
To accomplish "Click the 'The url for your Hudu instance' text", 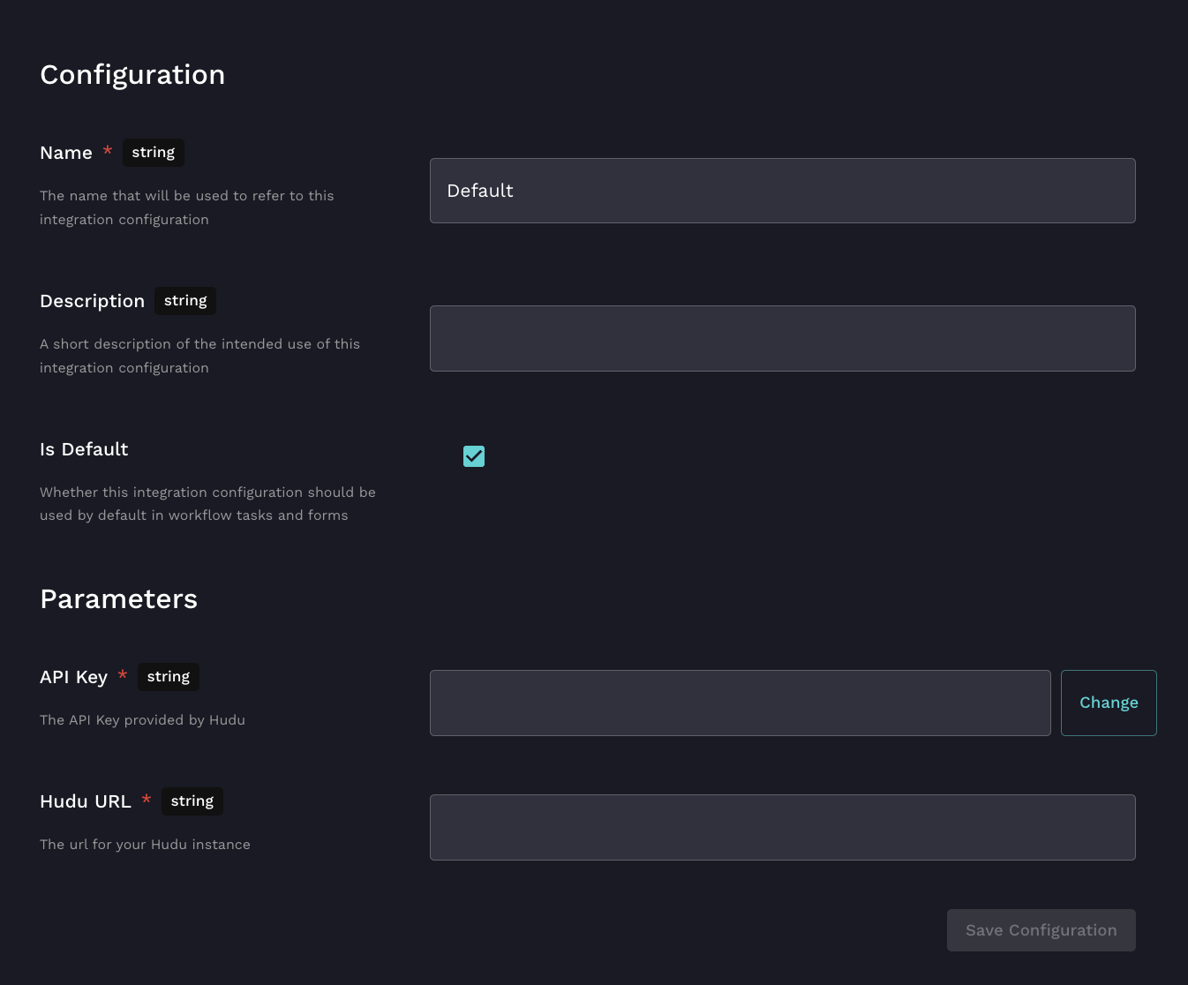I will point(145,845).
